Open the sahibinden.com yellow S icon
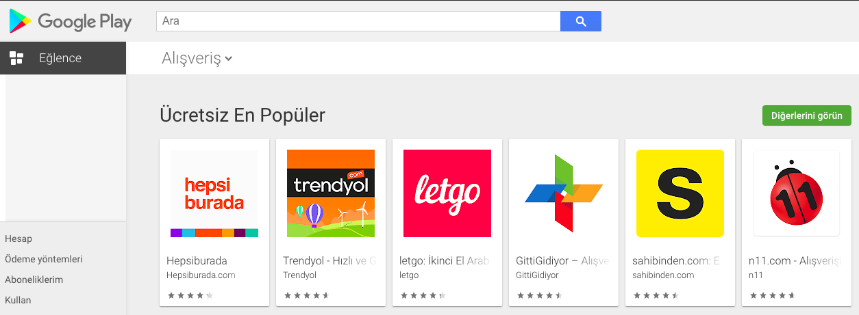Viewport: 859px width, 315px height. click(680, 193)
